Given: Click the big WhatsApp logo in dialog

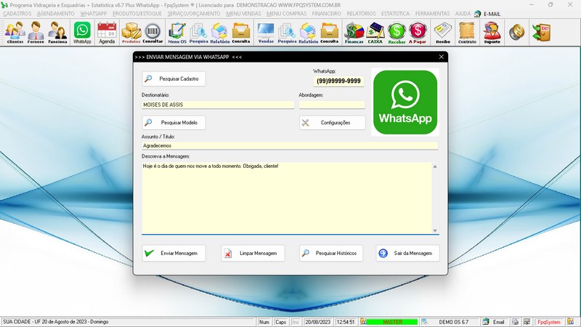Looking at the screenshot, I should (405, 102).
